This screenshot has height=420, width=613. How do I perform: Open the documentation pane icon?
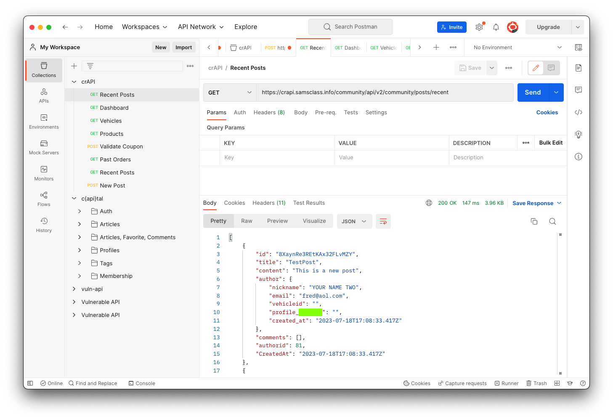click(x=579, y=68)
